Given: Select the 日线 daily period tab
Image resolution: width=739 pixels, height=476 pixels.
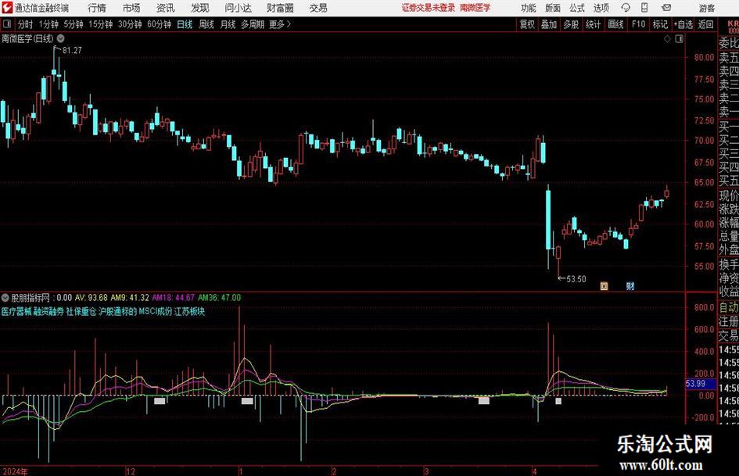Looking at the screenshot, I should point(185,24).
